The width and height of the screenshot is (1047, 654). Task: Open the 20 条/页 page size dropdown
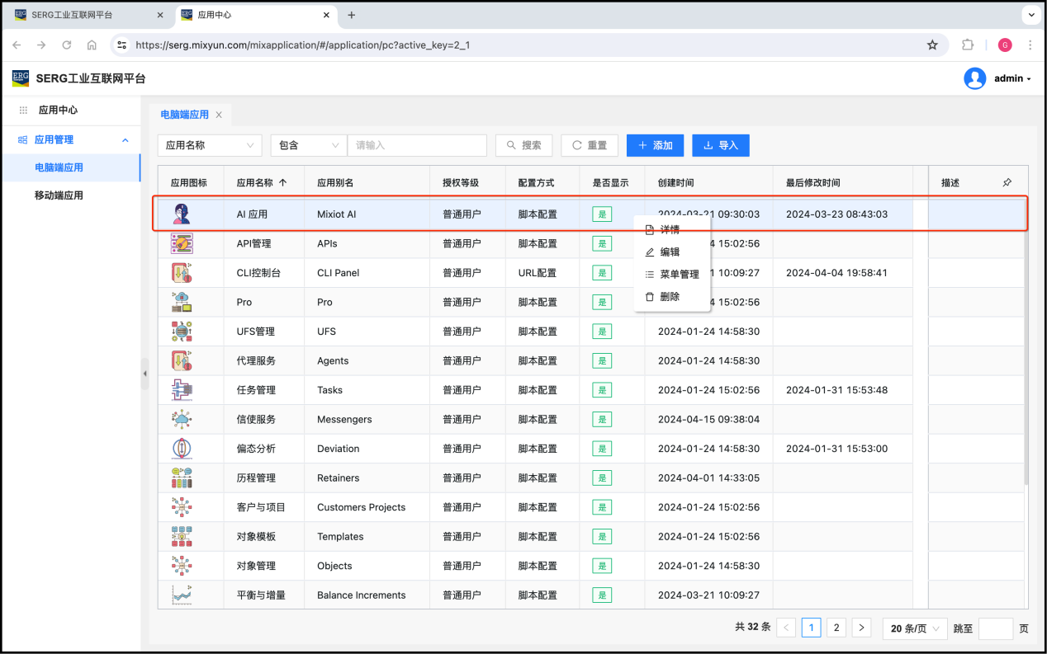point(915,628)
